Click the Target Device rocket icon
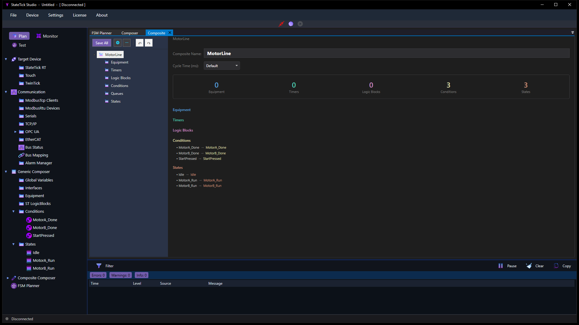Viewport: 579px width, 325px height. (14, 59)
